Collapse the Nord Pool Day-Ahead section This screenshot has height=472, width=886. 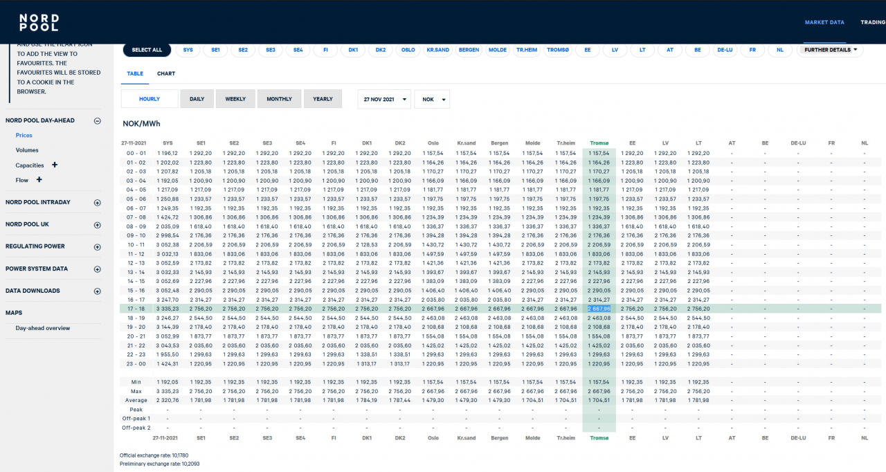point(97,120)
